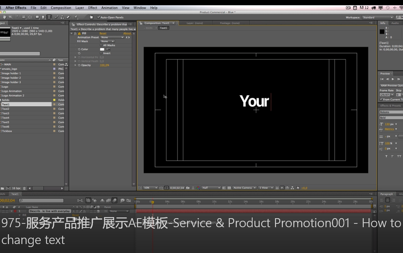Take a snapshot with the camera icon
The height and width of the screenshot is (253, 403).
point(188,188)
